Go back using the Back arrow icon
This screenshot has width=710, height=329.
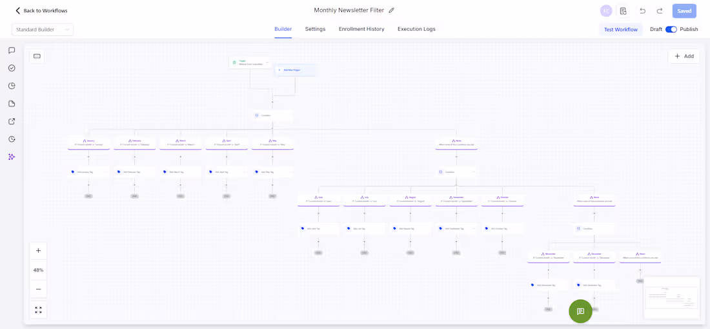coord(17,10)
